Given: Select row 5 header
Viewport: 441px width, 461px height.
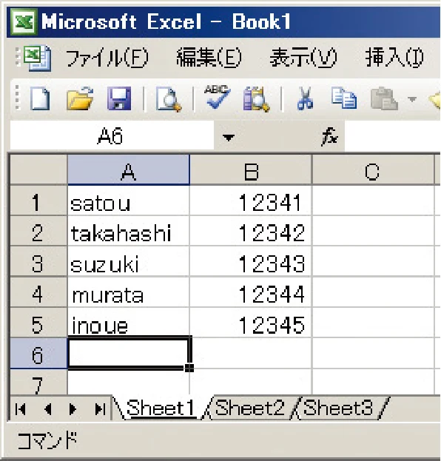Looking at the screenshot, I should (x=38, y=323).
